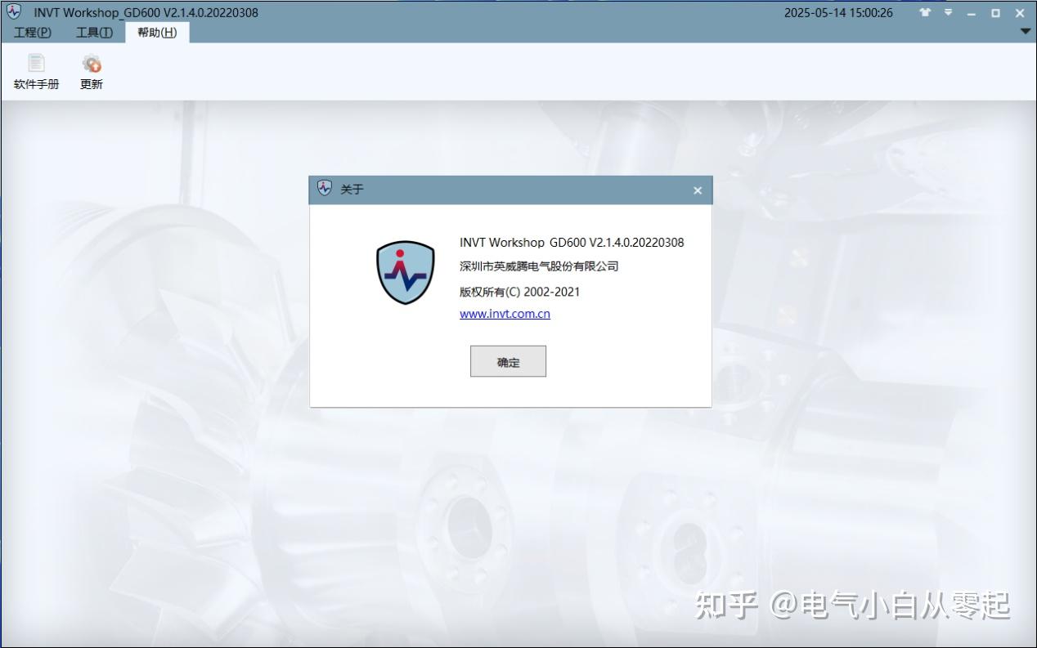Click the document icon above 软件手册 label

[35, 61]
